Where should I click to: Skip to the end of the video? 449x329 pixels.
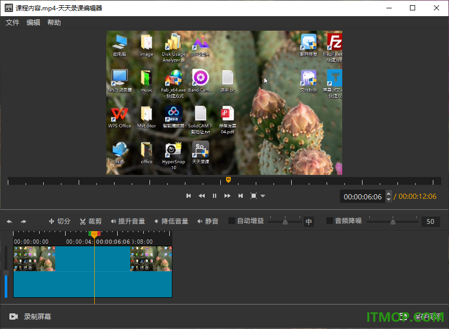[241, 196]
